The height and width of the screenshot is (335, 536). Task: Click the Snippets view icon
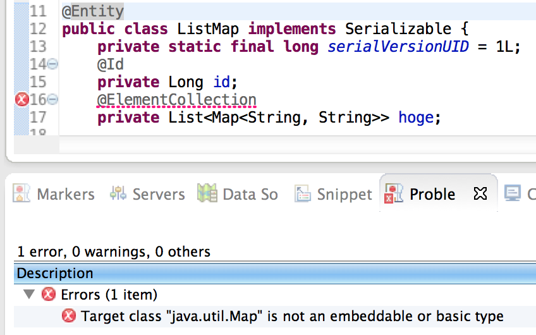click(303, 194)
